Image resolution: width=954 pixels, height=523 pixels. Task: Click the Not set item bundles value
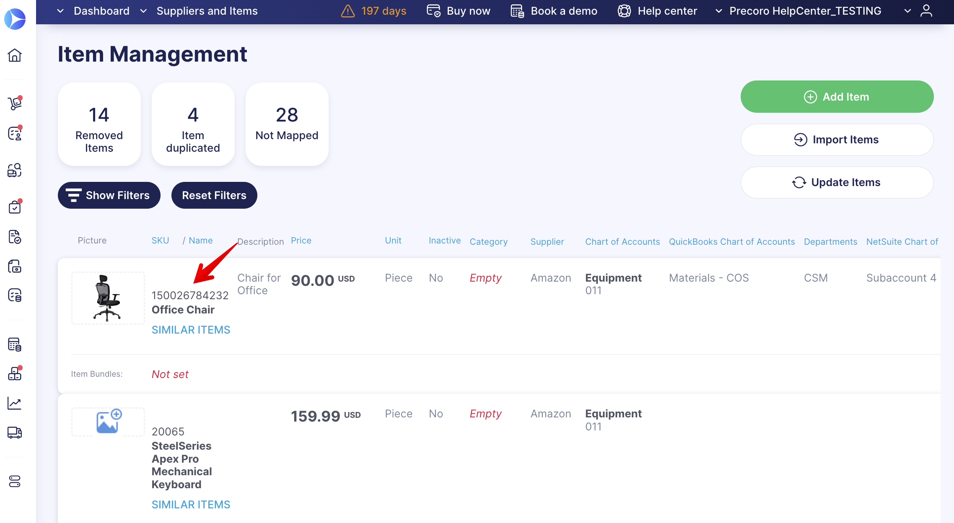(170, 374)
